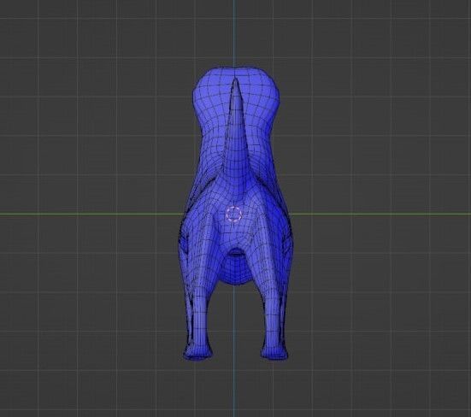Click the dashed 3D cursor circle
This screenshot has width=471, height=417.
tap(233, 214)
